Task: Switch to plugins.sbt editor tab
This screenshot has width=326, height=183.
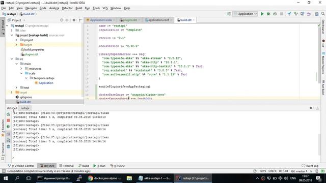Action: point(129,20)
